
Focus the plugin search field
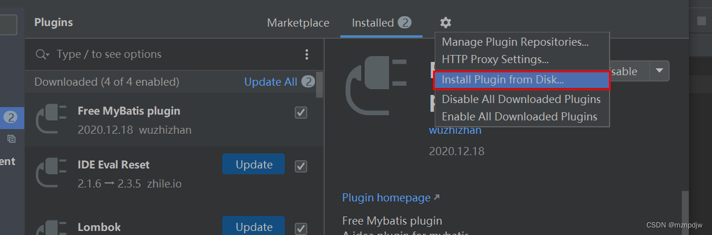point(174,54)
